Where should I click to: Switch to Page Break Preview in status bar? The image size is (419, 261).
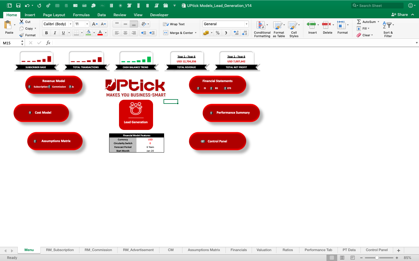353,258
